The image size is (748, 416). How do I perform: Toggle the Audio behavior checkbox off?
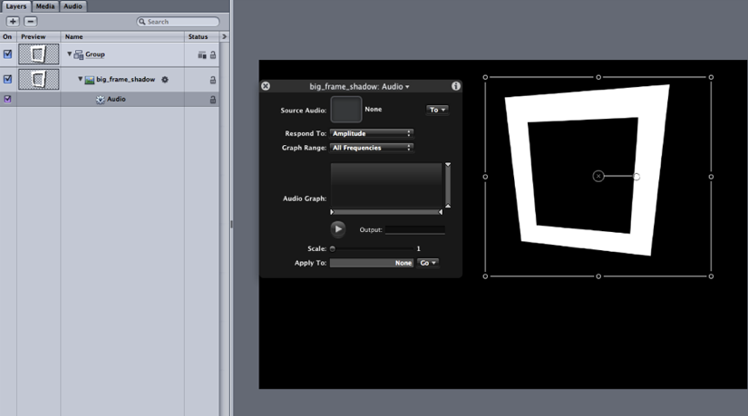coord(8,100)
